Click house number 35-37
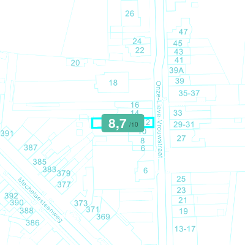The height and width of the screenshot is (245, 245). (189, 93)
